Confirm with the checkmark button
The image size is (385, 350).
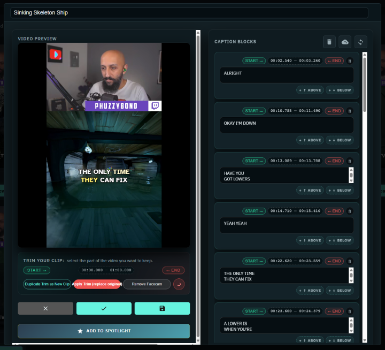[104, 308]
